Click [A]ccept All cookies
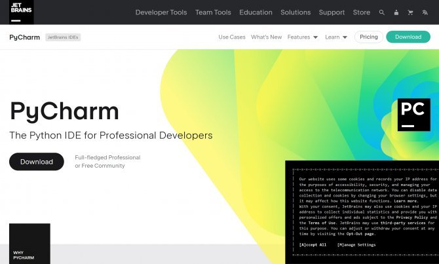439x264 pixels. pyautogui.click(x=313, y=245)
